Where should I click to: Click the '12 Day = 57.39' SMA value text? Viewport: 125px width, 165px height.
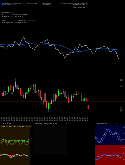click(x=10, y=4)
